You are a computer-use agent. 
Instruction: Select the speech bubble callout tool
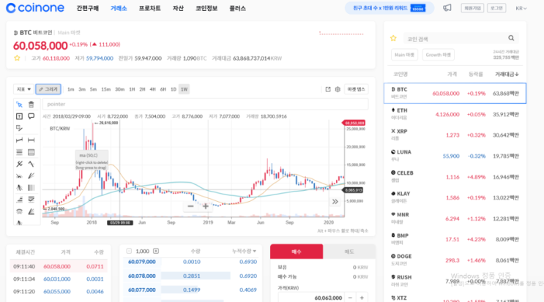[x=31, y=116]
